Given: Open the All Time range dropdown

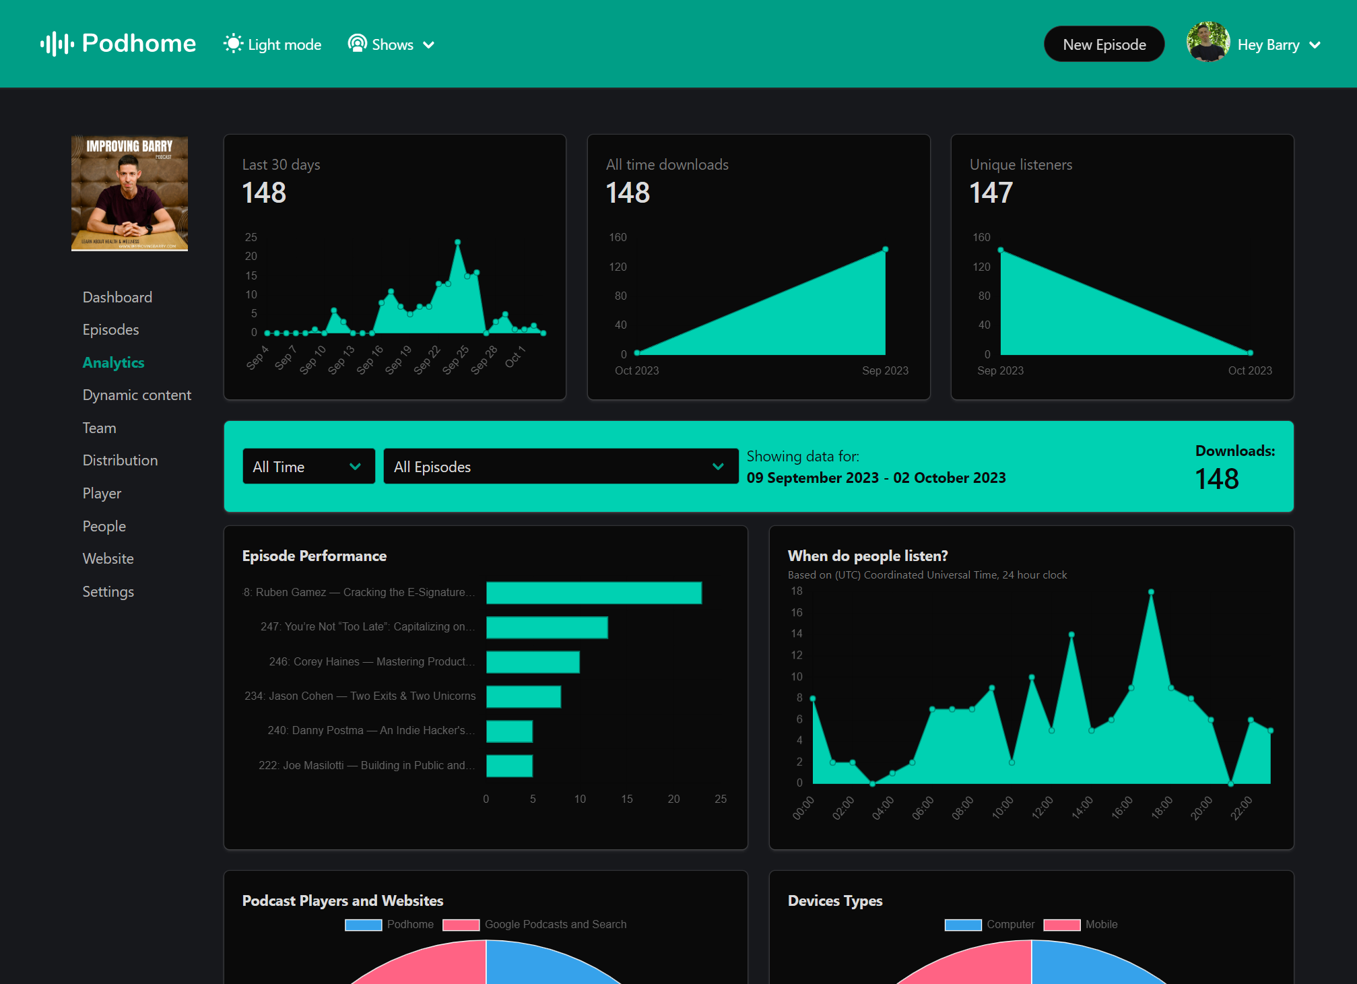Looking at the screenshot, I should pyautogui.click(x=308, y=467).
